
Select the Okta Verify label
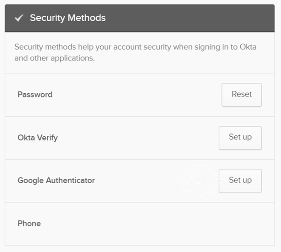pyautogui.click(x=37, y=138)
